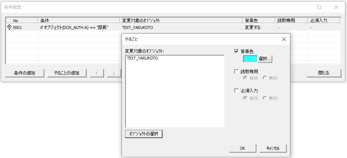Select 有効 radio under 必須入力
The height and width of the screenshot is (158, 347).
pos(245,98)
